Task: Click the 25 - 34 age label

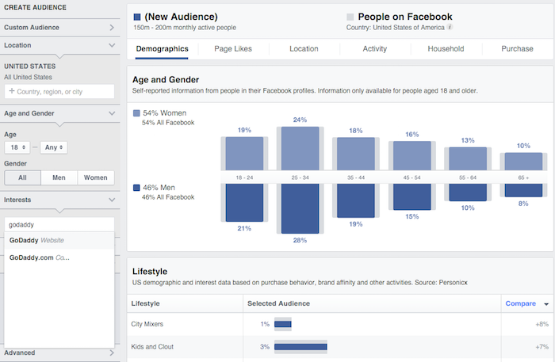Action: tap(300, 177)
